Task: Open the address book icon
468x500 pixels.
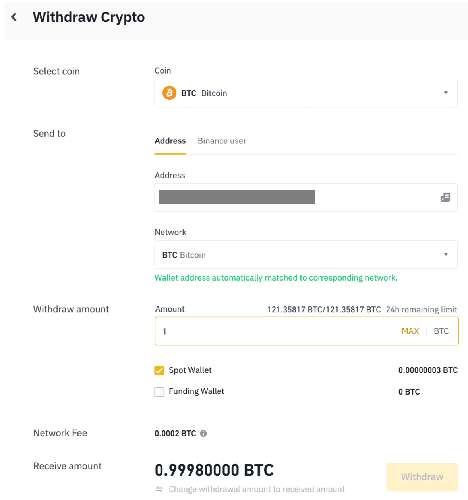Action: pos(445,198)
